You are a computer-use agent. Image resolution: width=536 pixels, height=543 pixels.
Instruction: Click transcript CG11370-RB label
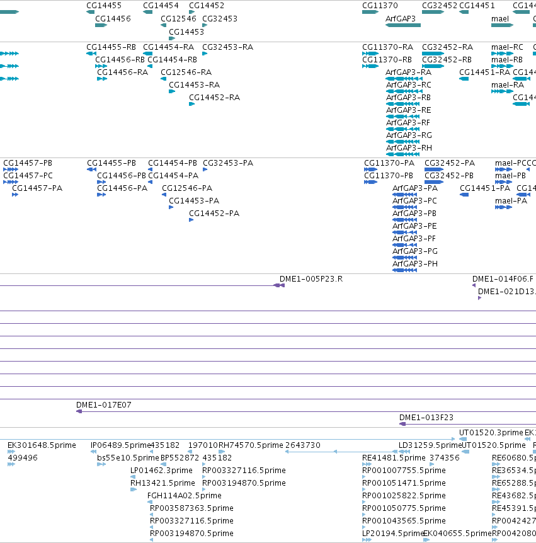[x=387, y=60]
